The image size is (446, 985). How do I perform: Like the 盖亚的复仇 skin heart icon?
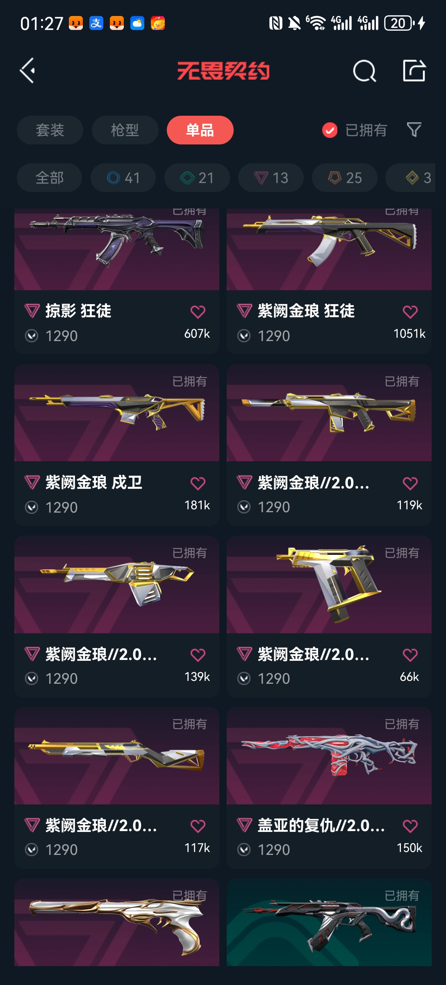coord(410,826)
